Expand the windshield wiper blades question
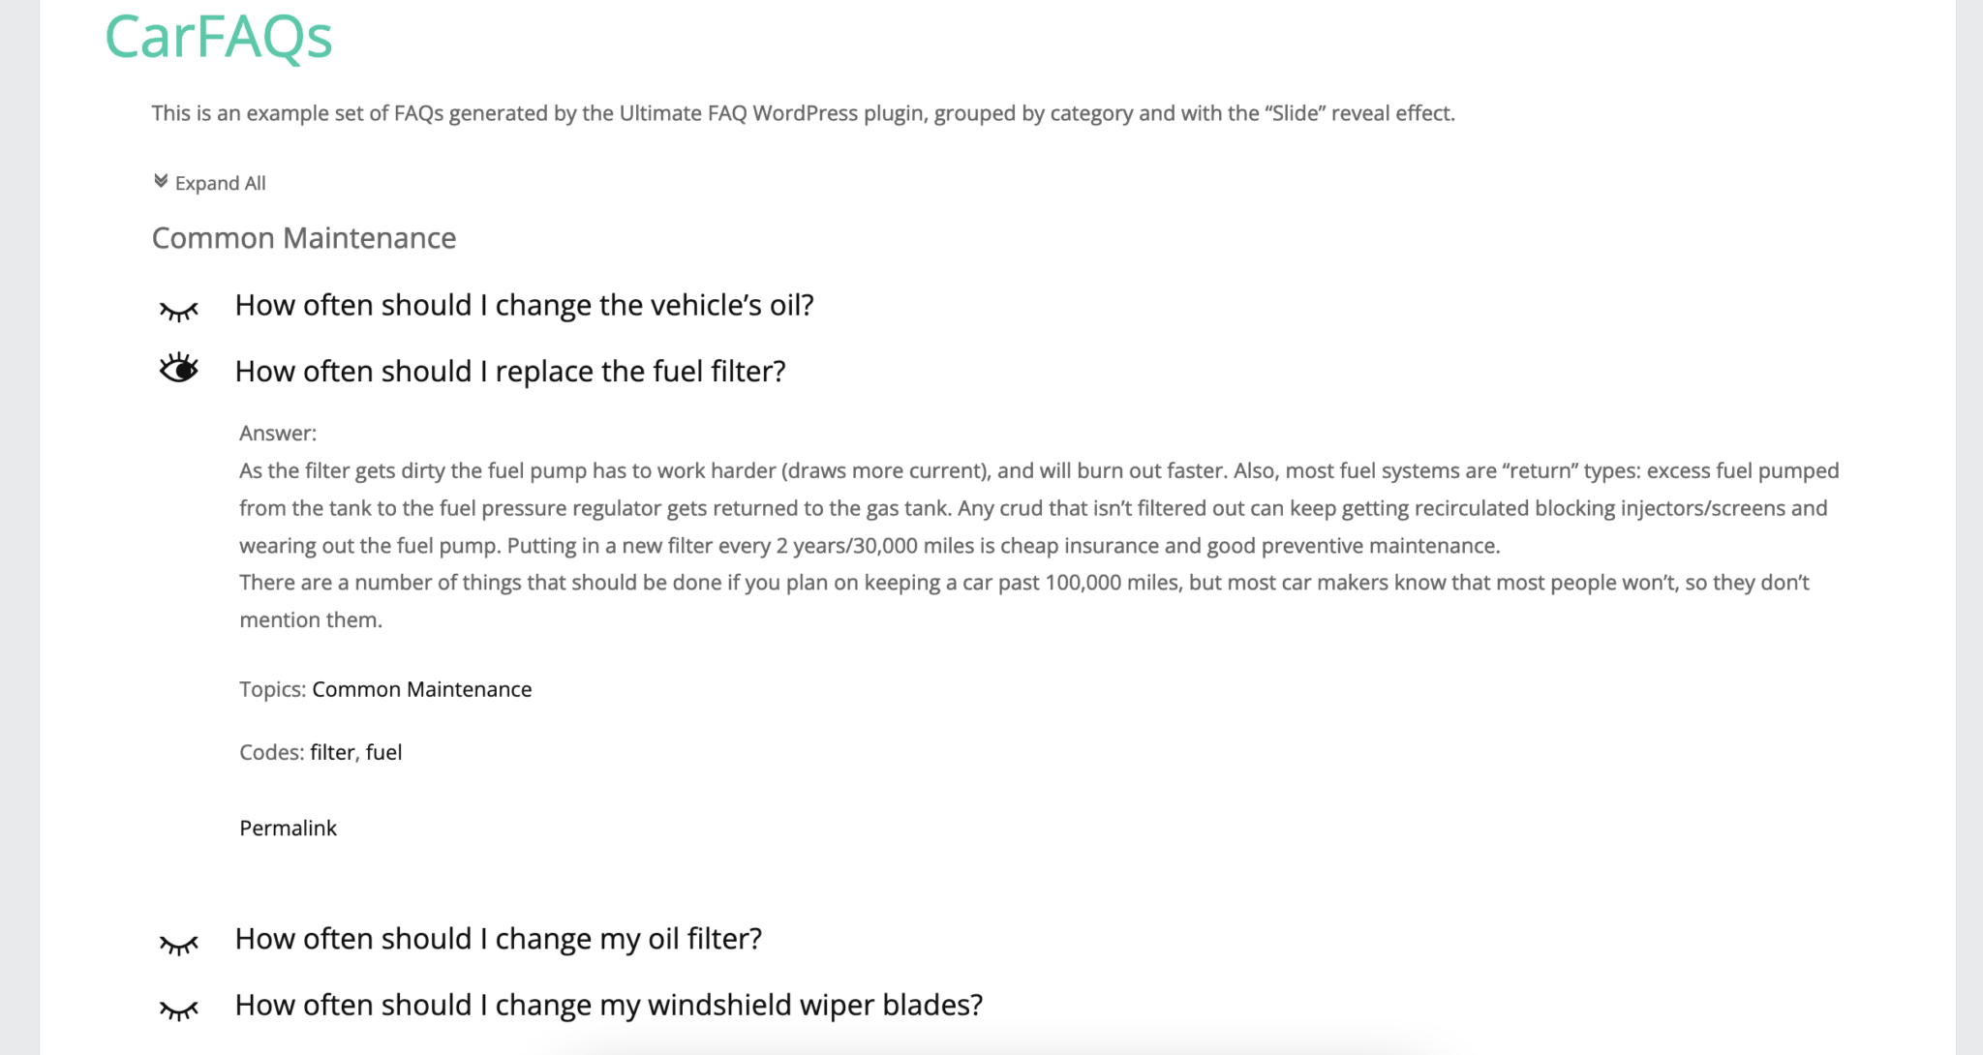1983x1055 pixels. tap(609, 1006)
